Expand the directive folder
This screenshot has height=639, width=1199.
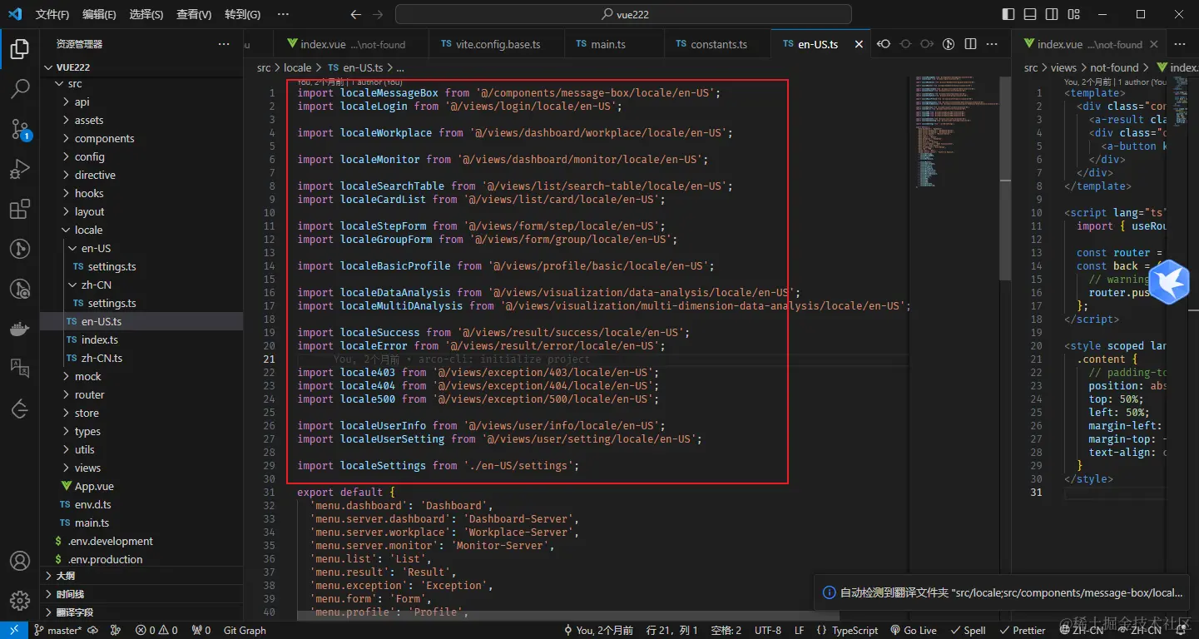coord(142,175)
